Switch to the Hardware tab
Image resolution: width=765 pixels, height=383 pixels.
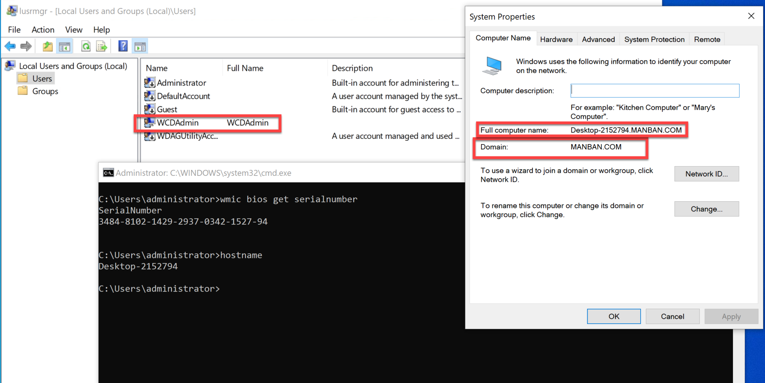click(556, 39)
